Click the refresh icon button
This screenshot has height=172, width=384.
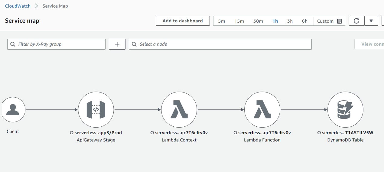(356, 21)
